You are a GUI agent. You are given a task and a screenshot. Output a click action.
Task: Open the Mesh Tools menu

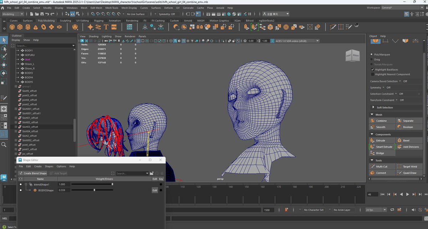112,7
